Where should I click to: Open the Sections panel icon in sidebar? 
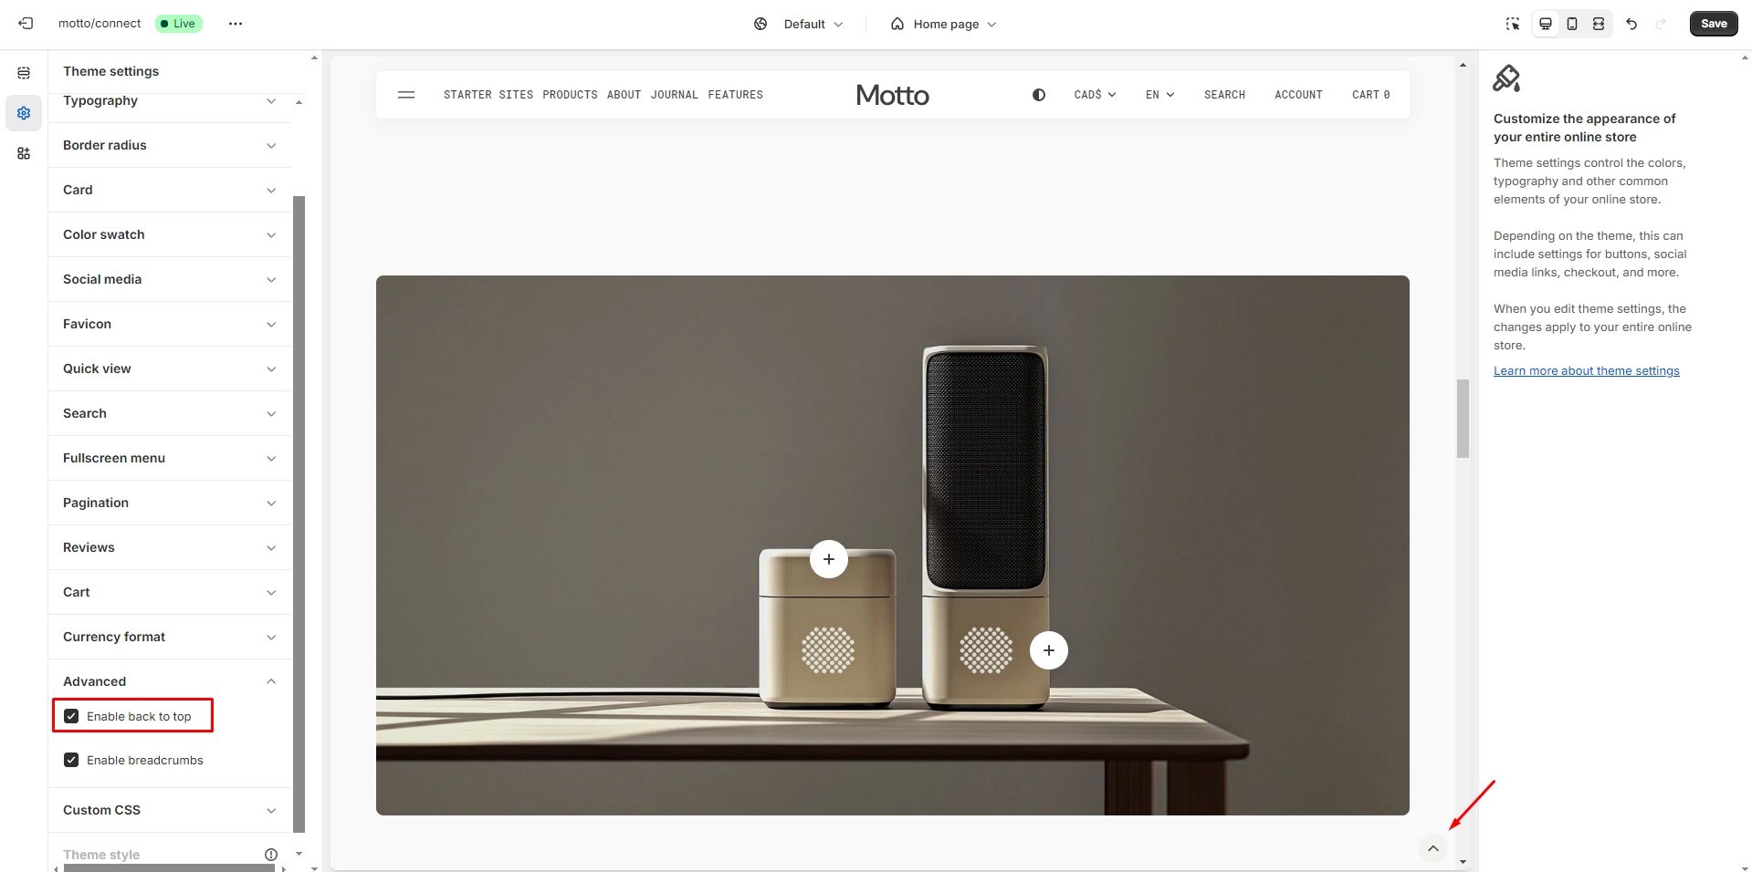coord(24,73)
